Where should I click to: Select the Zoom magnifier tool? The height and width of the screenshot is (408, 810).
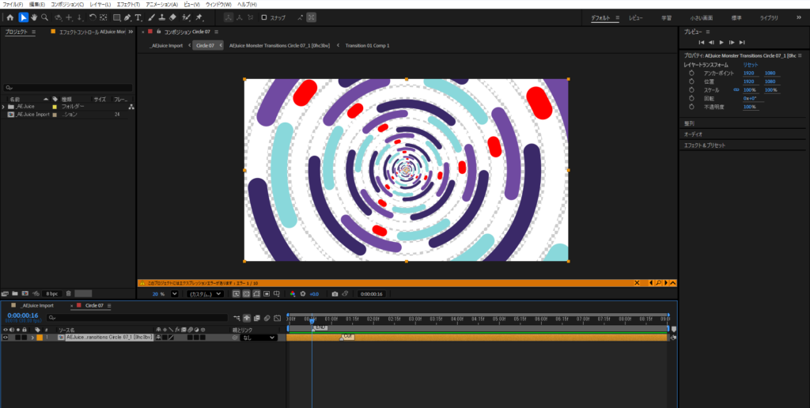[44, 17]
